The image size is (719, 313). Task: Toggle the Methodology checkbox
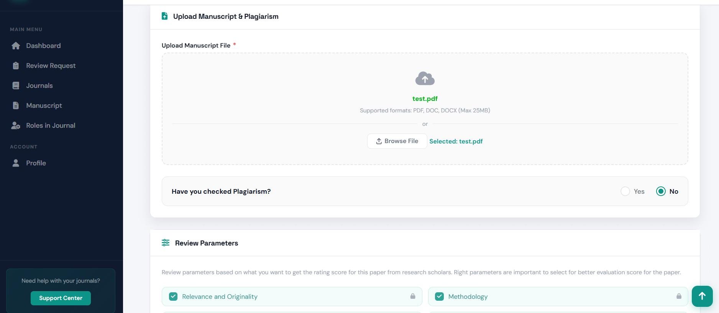coord(440,297)
